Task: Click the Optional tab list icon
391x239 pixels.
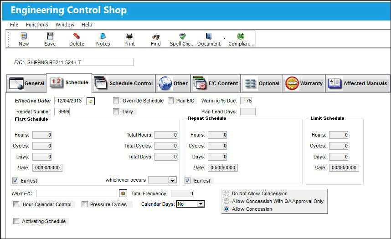Action: tap(250, 83)
